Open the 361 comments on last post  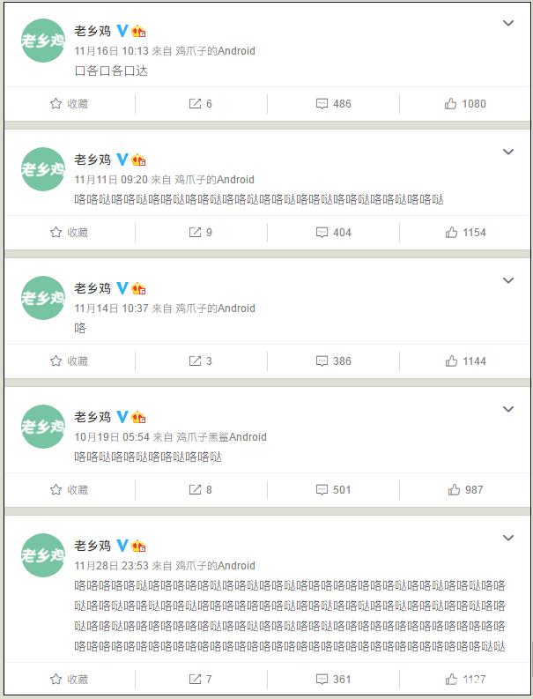coord(333,679)
